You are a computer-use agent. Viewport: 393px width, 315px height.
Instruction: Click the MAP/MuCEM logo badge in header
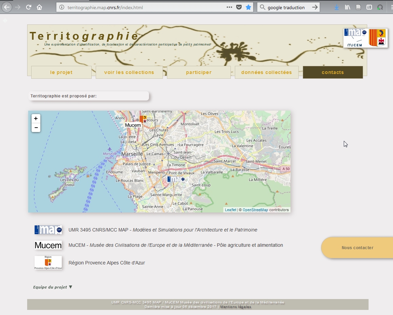point(365,38)
